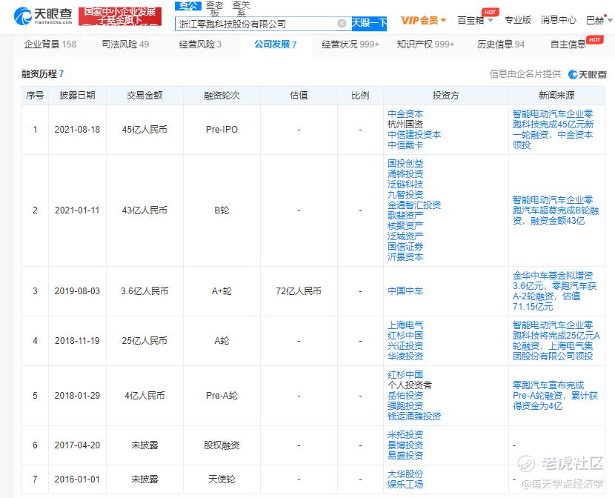
Task: Click the red national SME fund banner
Action: point(120,16)
